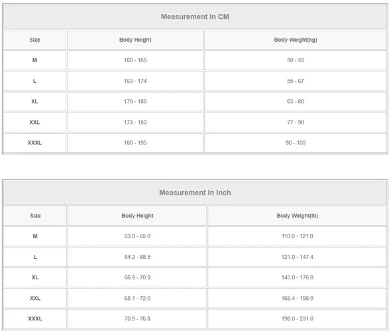Screen dimensions: 389x331
Task: Click the 198.0 - 231.0 weight cell
Action: click(x=297, y=318)
